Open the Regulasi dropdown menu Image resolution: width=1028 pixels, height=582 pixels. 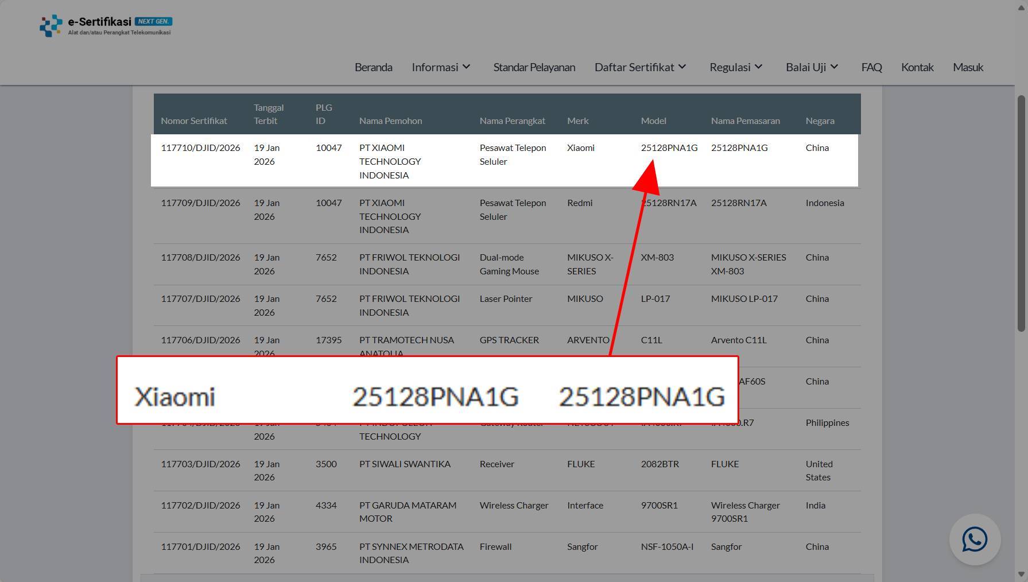pos(736,67)
